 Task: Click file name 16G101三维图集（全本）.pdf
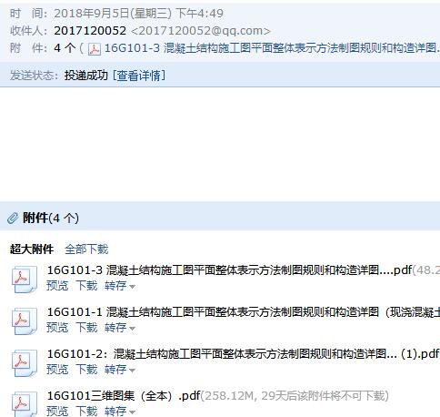coord(124,395)
